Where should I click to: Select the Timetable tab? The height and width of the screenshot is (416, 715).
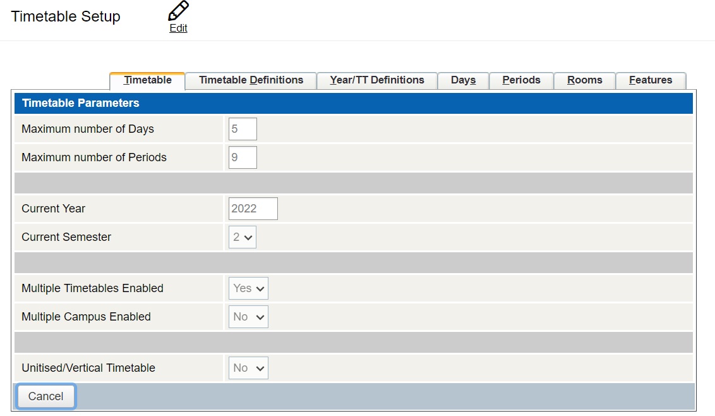tap(147, 80)
